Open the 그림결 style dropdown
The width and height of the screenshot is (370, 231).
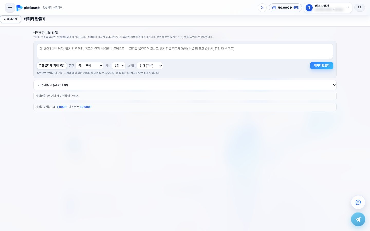pos(150,66)
